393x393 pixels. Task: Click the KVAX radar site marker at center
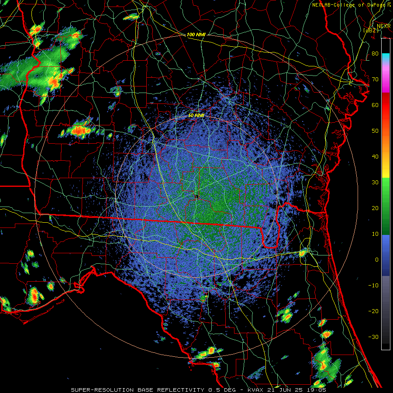point(197,197)
